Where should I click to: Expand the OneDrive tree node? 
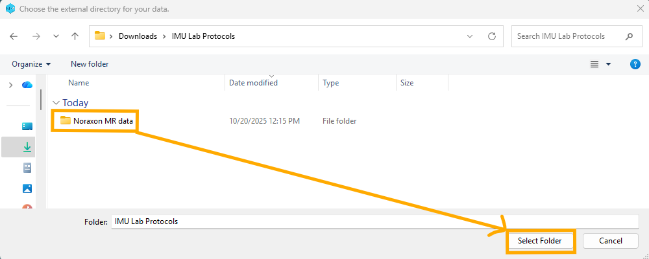[11, 85]
